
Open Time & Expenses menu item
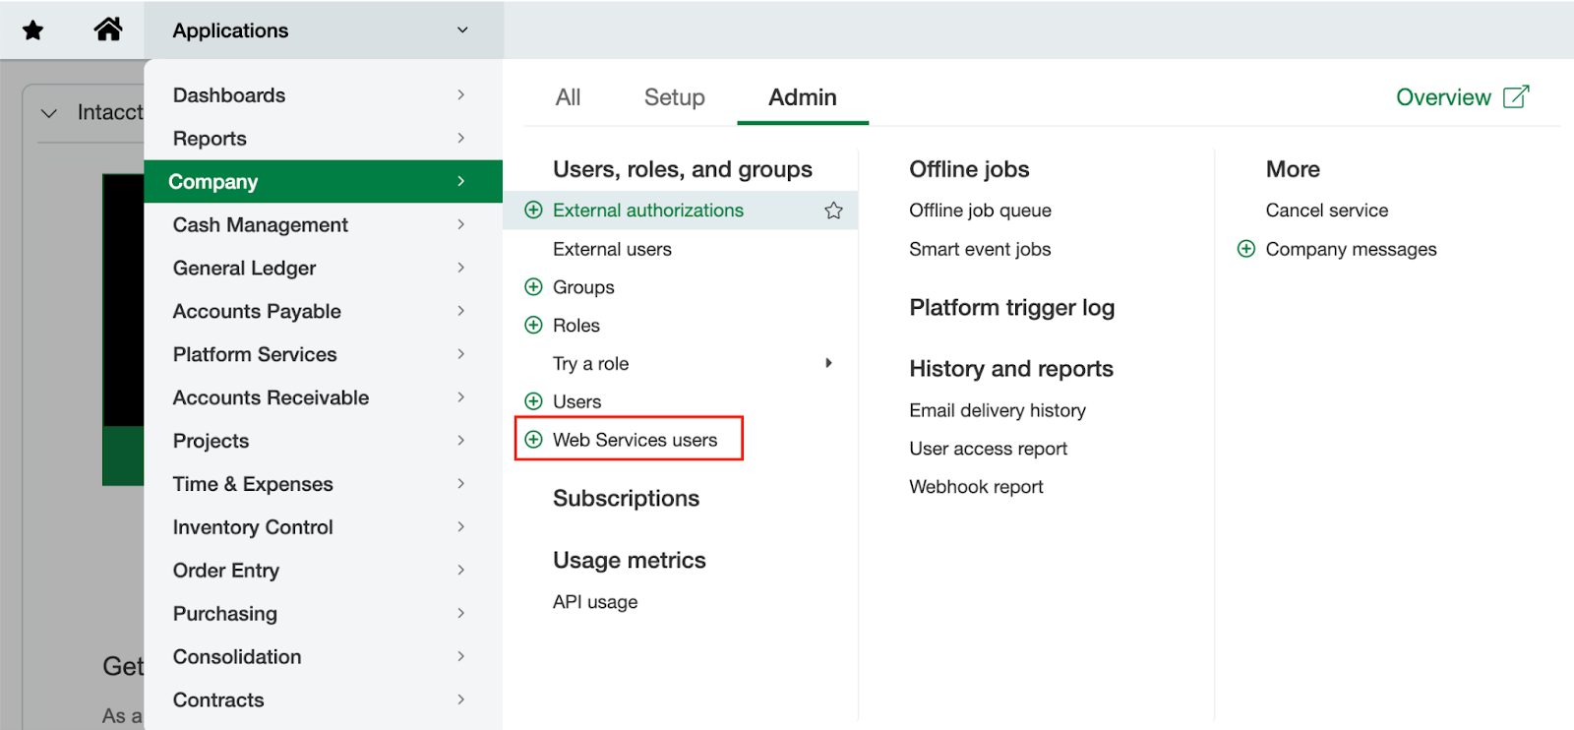(324, 484)
